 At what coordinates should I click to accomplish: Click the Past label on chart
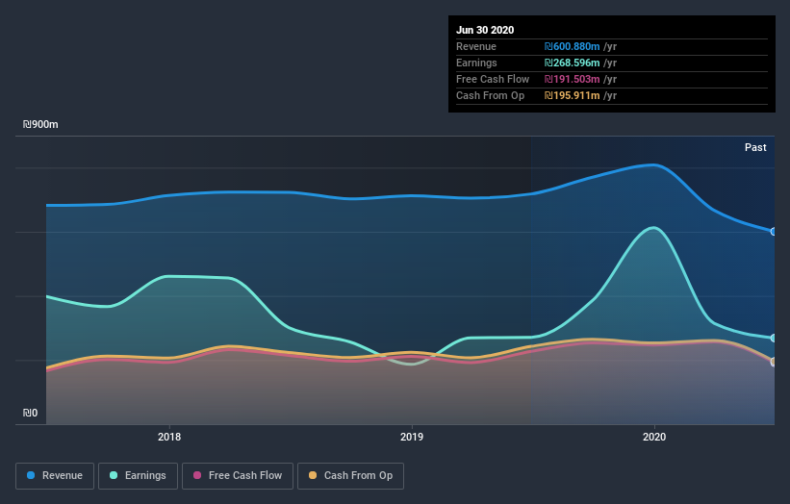[x=755, y=147]
